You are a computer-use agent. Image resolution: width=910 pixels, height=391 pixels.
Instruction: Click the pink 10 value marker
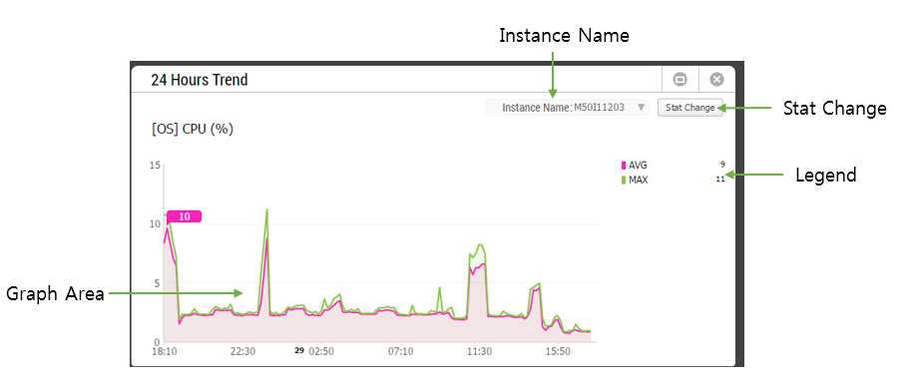coord(184,216)
